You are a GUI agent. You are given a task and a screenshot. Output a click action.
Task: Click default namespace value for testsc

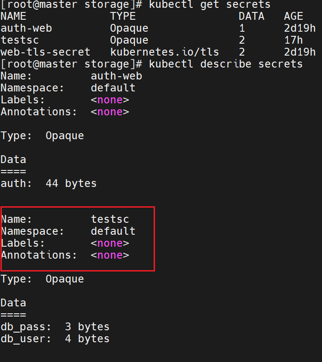(x=113, y=232)
